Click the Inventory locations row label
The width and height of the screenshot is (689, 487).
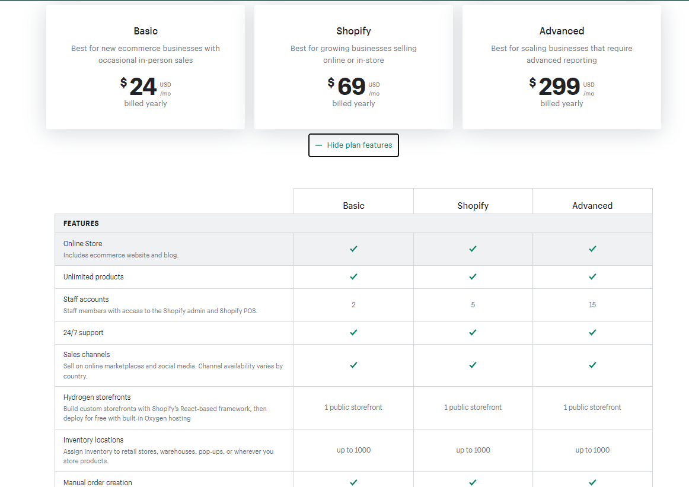93,440
